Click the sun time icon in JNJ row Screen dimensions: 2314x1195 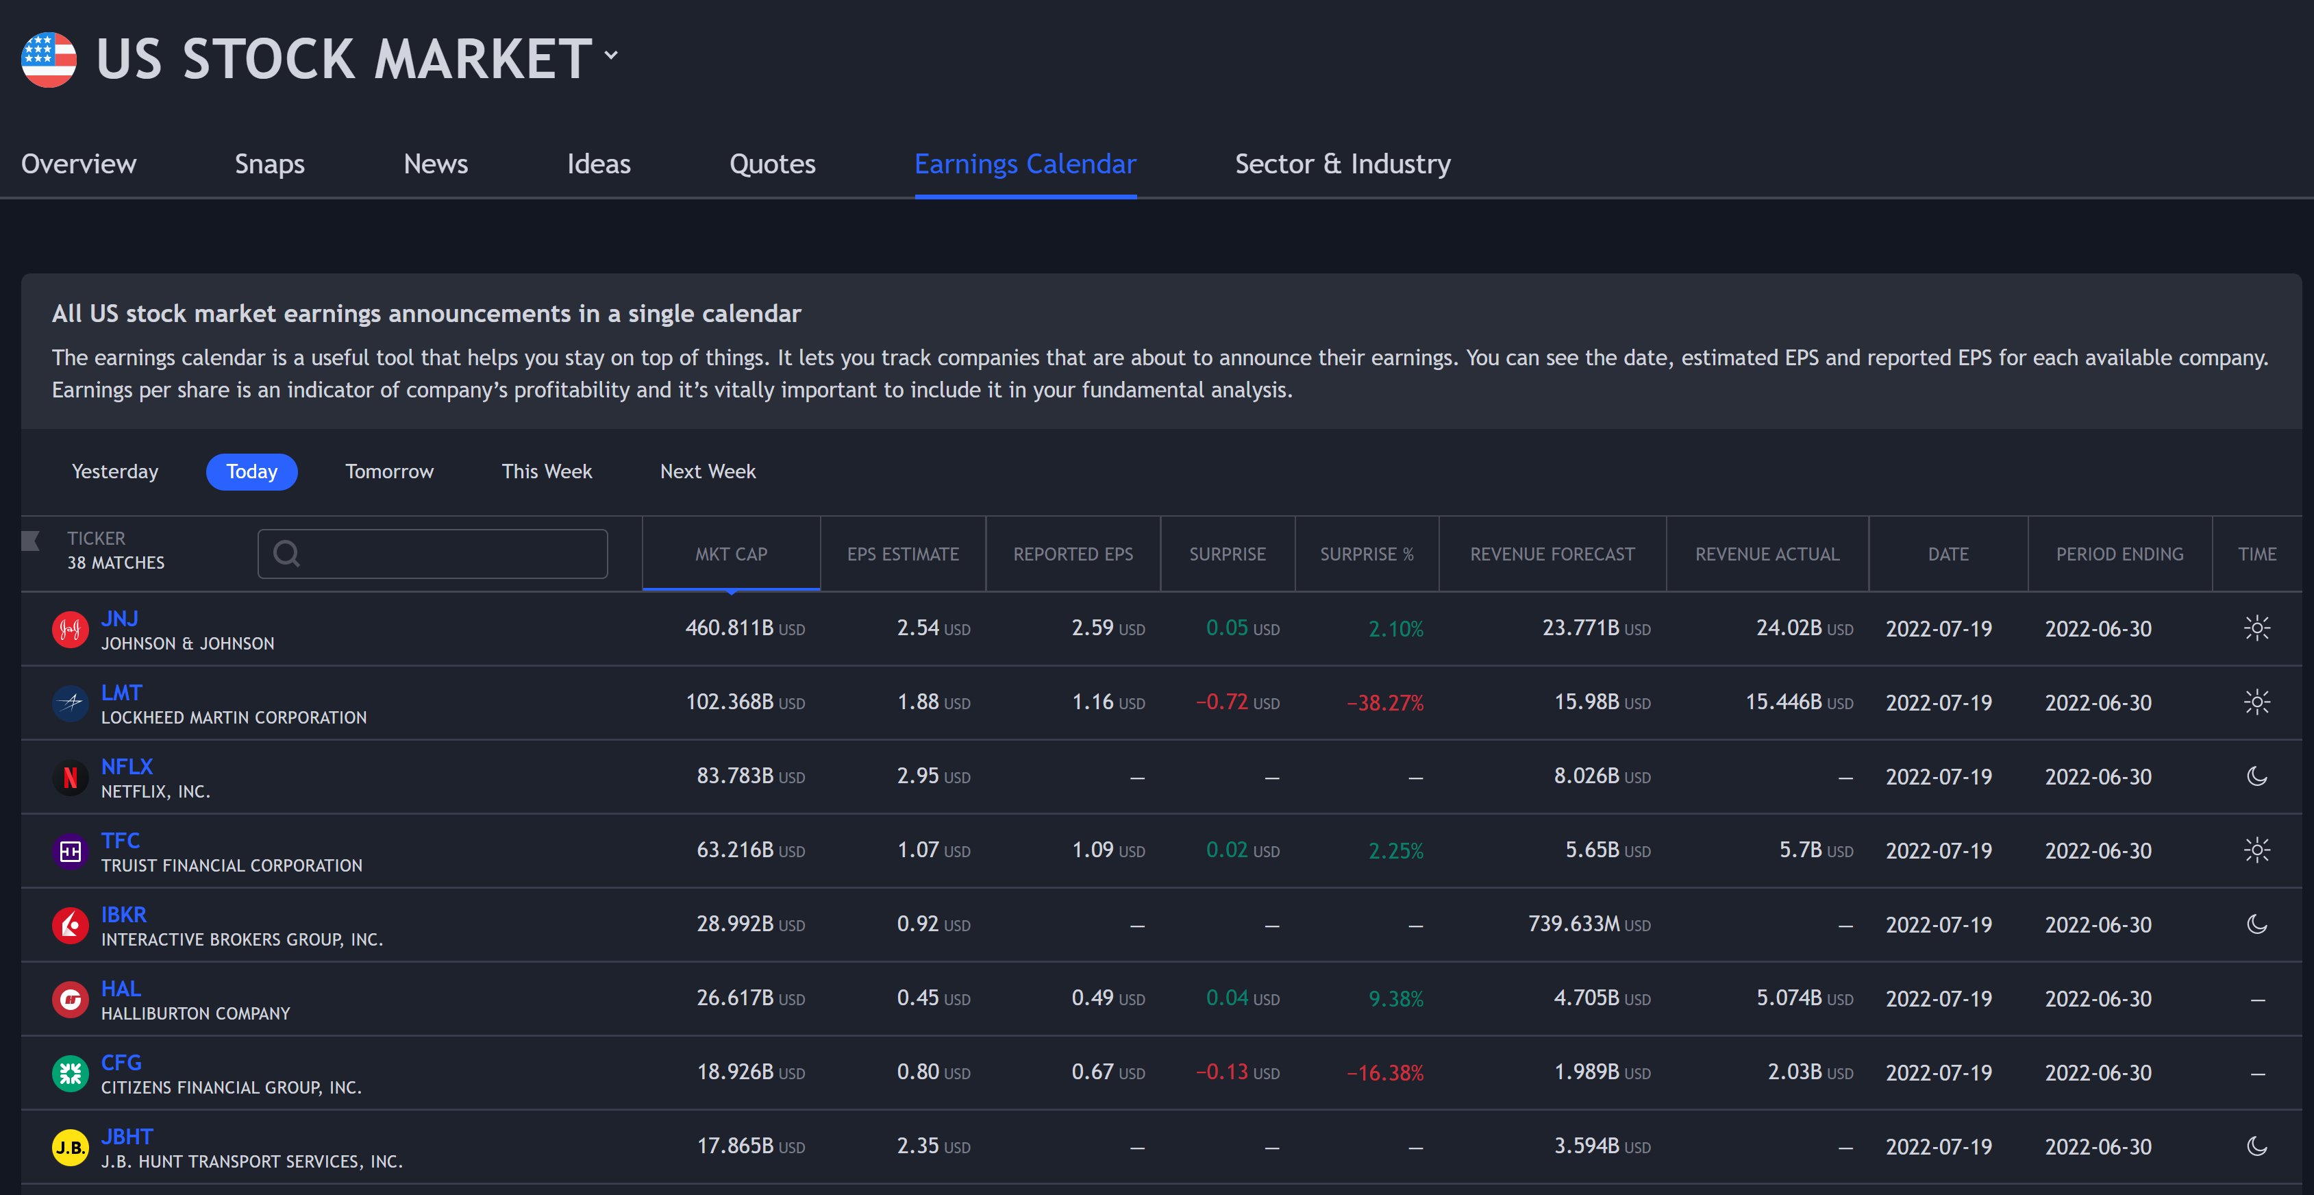click(x=2257, y=628)
